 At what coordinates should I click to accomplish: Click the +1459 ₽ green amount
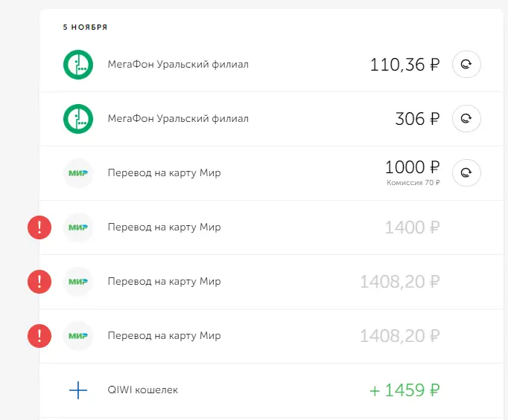(404, 390)
